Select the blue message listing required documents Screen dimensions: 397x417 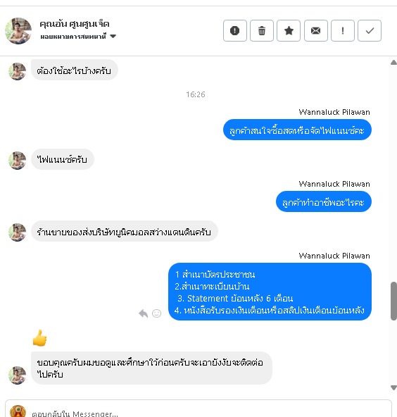point(270,292)
